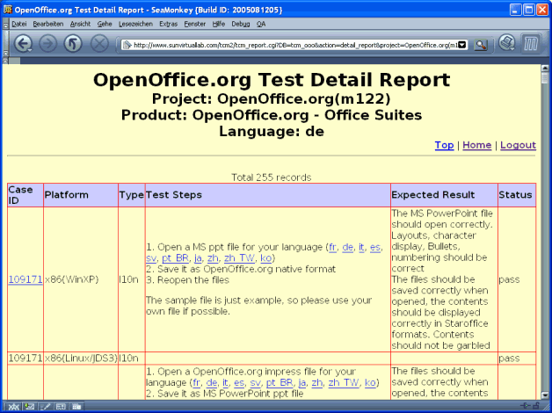This screenshot has height=413, width=552.
Task: Open the Datei menu
Action: coord(18,24)
